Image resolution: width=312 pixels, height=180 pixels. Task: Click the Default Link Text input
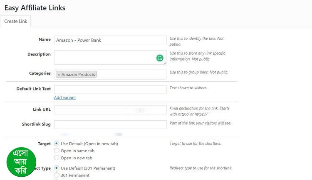(x=110, y=90)
